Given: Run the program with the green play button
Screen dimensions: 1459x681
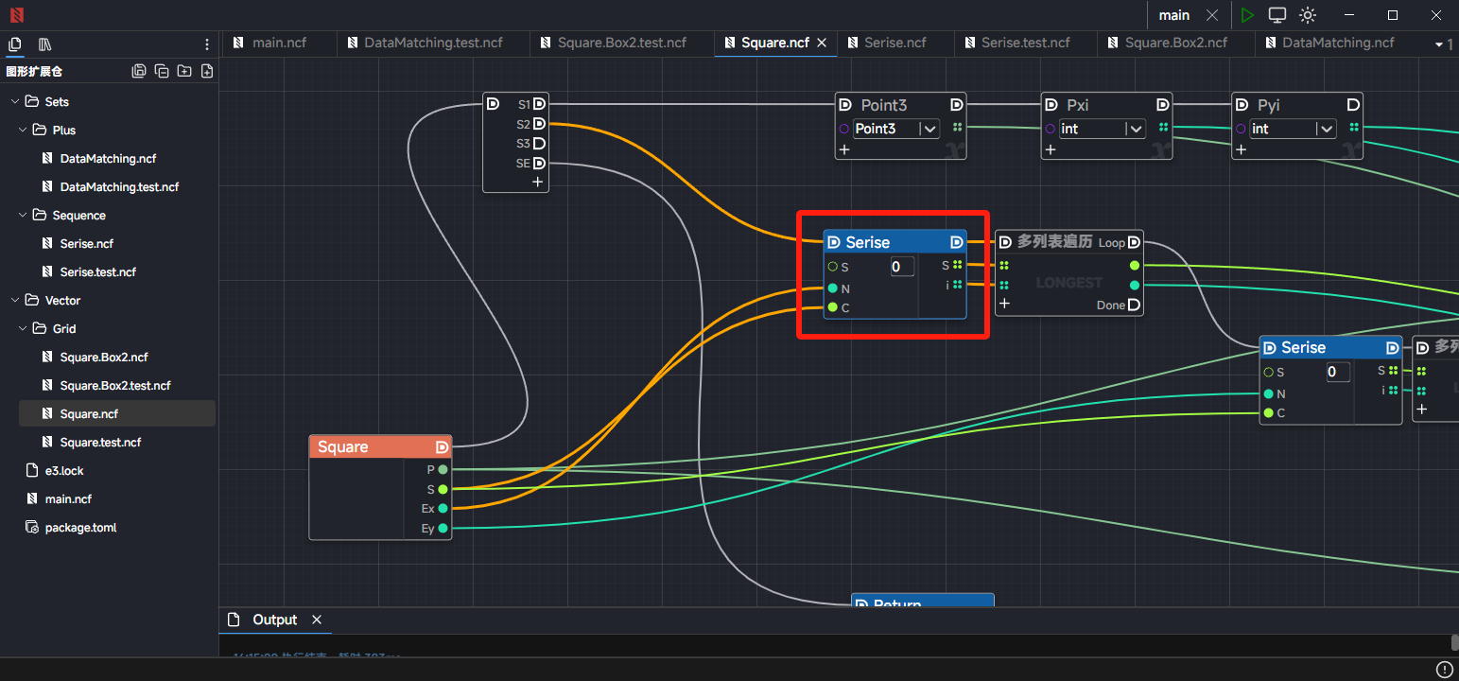Looking at the screenshot, I should (1247, 15).
